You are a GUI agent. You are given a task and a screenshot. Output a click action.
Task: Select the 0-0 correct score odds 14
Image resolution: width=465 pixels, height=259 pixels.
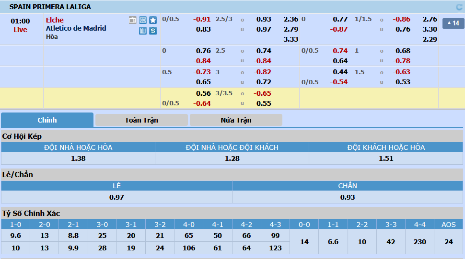coord(304,242)
